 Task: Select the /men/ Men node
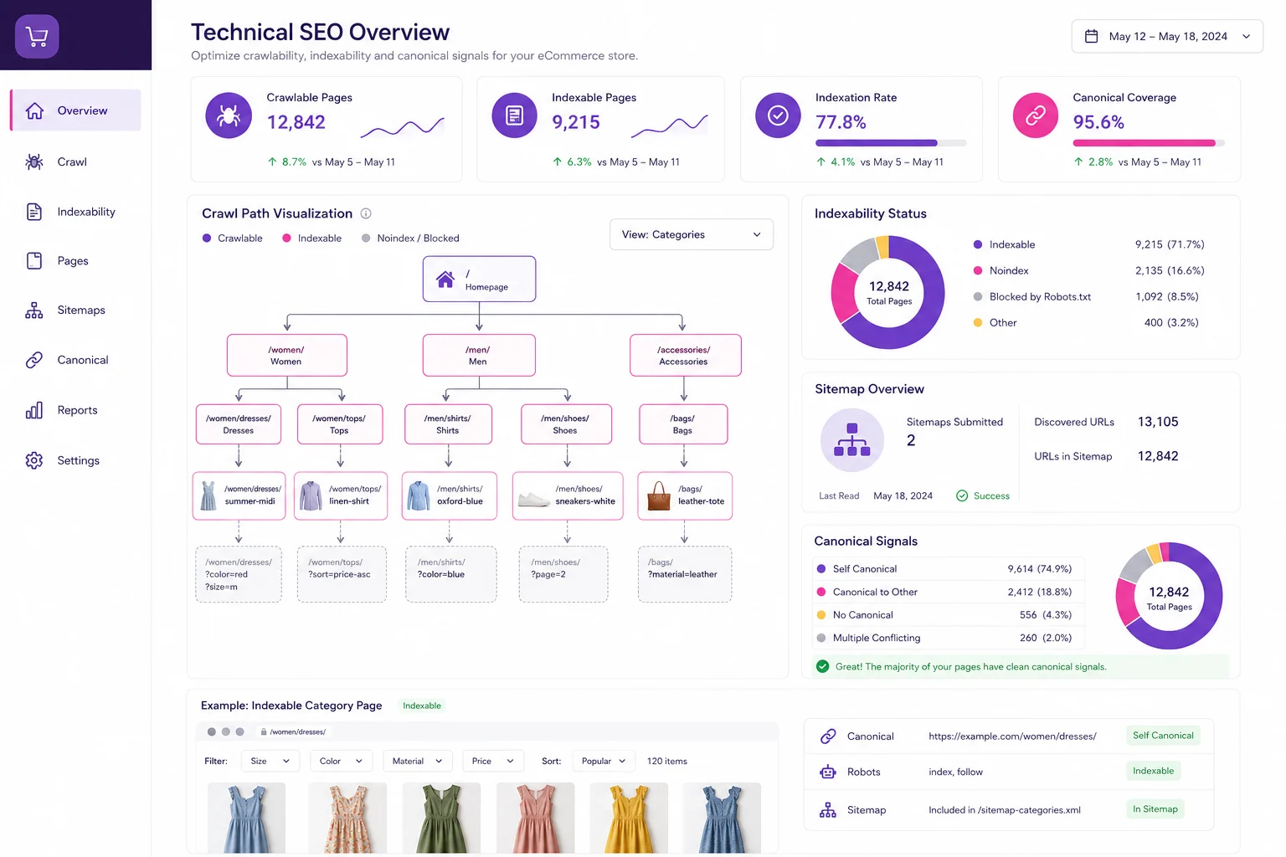(x=479, y=356)
